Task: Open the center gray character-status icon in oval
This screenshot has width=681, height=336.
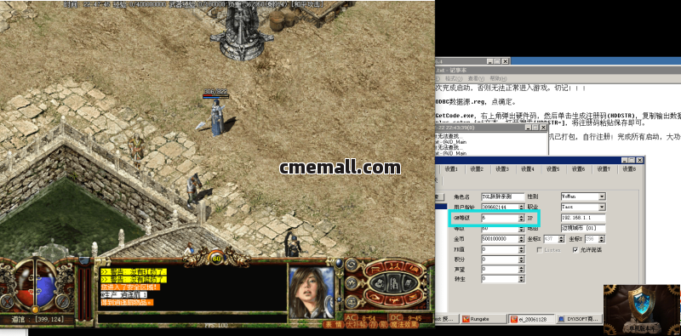Action: coord(393,284)
